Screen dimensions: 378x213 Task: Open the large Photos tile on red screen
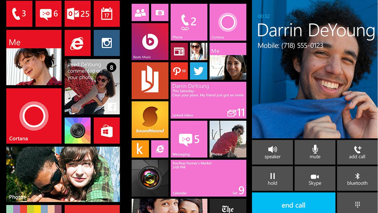[63, 174]
